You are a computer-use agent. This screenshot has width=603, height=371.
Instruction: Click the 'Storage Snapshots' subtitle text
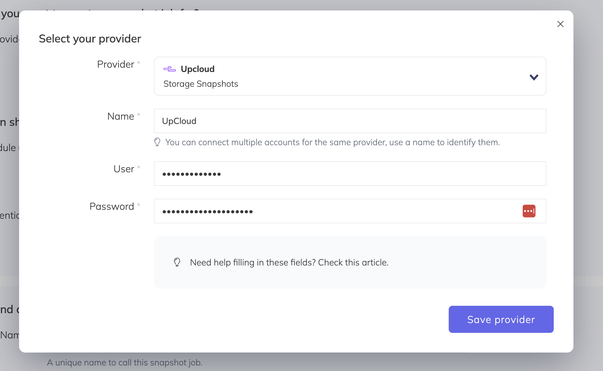(x=200, y=84)
